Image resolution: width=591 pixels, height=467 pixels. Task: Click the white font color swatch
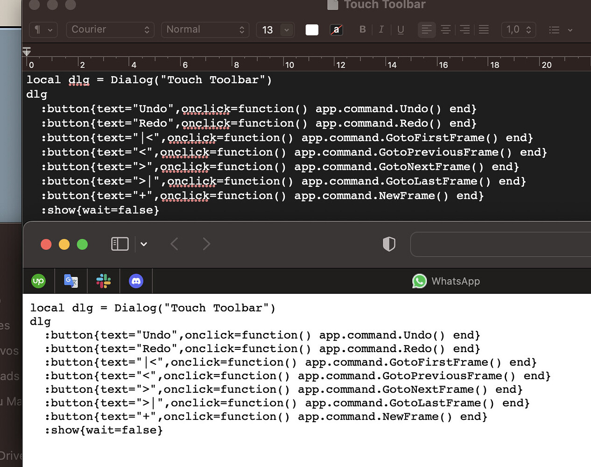[311, 29]
